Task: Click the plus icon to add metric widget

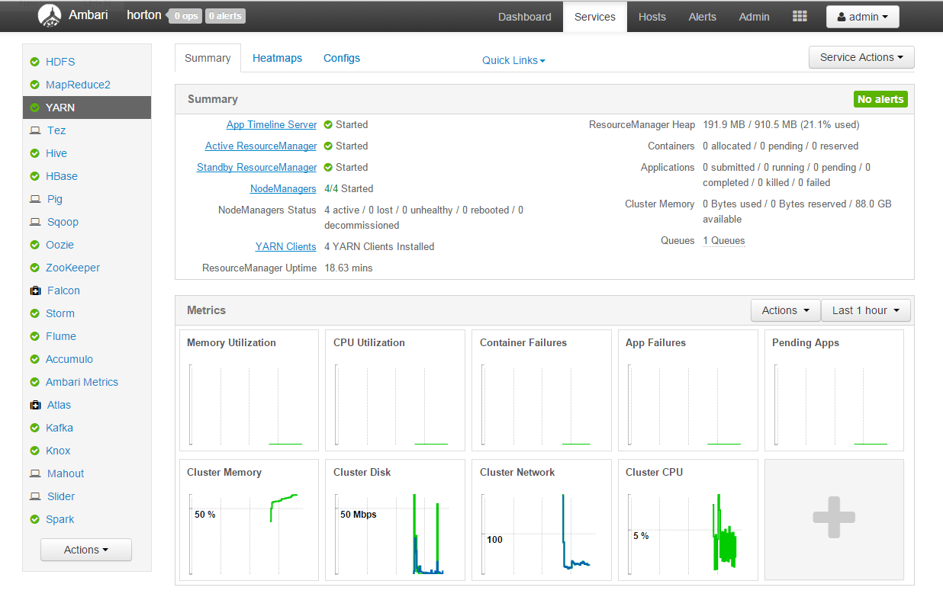Action: point(834,519)
